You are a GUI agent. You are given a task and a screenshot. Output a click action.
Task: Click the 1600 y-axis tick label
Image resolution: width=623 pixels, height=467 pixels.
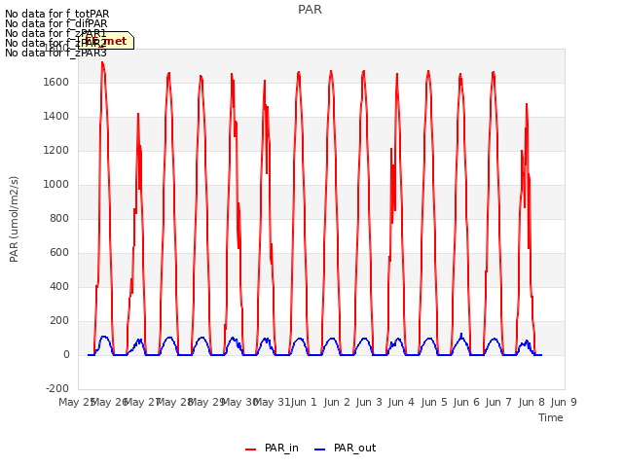pyautogui.click(x=56, y=82)
